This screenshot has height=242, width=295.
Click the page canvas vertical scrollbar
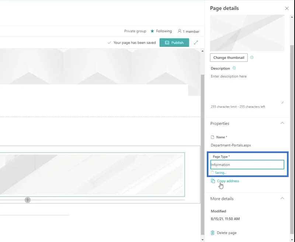click(202, 154)
